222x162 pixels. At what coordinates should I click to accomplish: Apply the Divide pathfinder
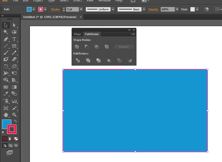78,60
